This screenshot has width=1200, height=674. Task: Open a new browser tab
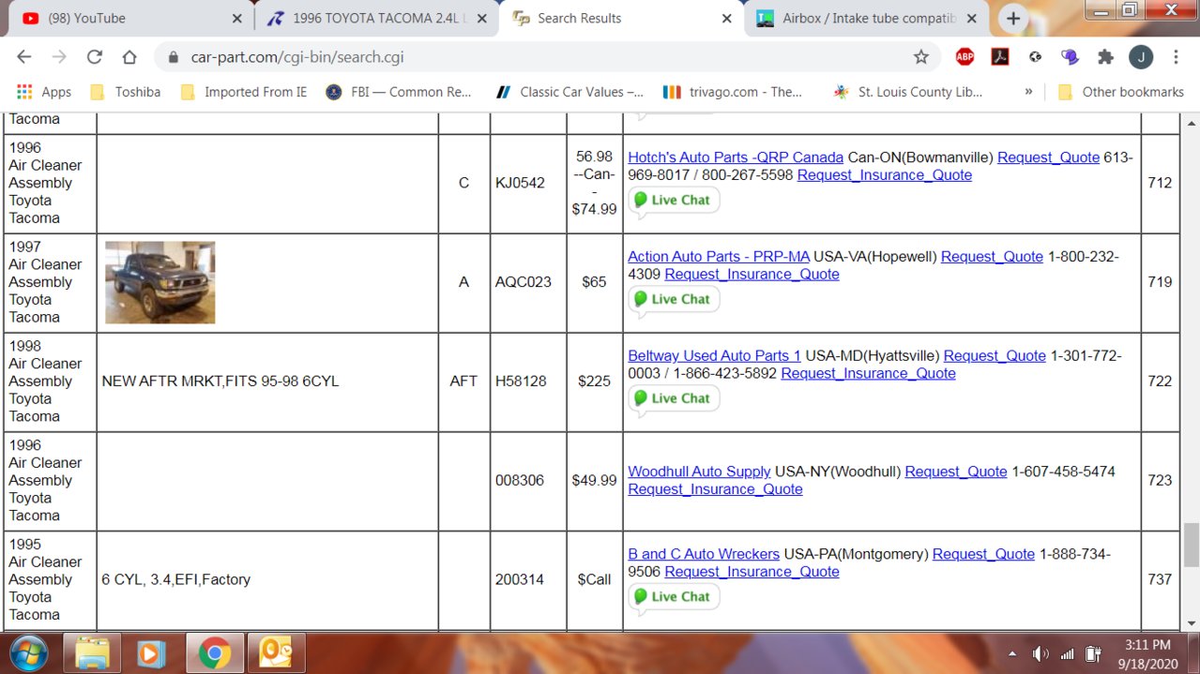click(1013, 19)
